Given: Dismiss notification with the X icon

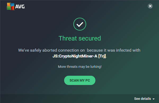Looking at the screenshot, I should click(x=150, y=6).
